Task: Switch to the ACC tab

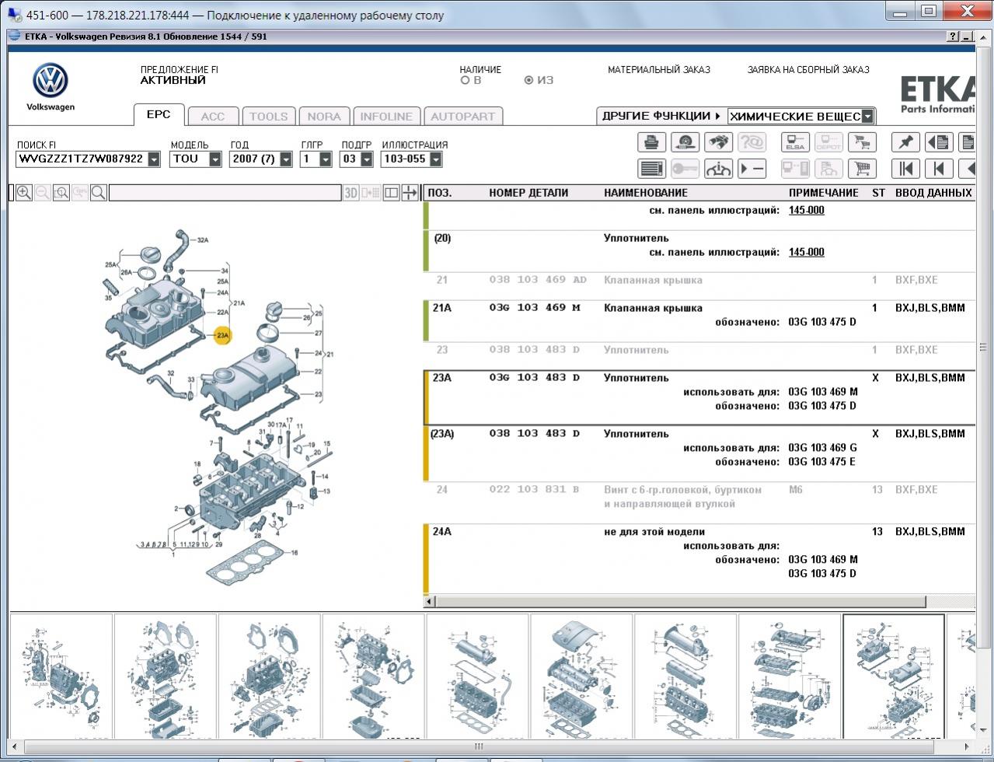Action: click(213, 117)
